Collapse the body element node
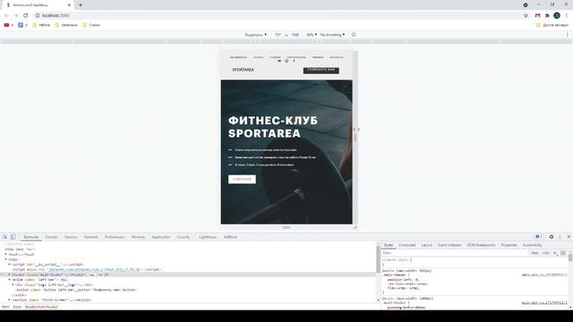Screen dimensions: 573x322 coord(6,259)
